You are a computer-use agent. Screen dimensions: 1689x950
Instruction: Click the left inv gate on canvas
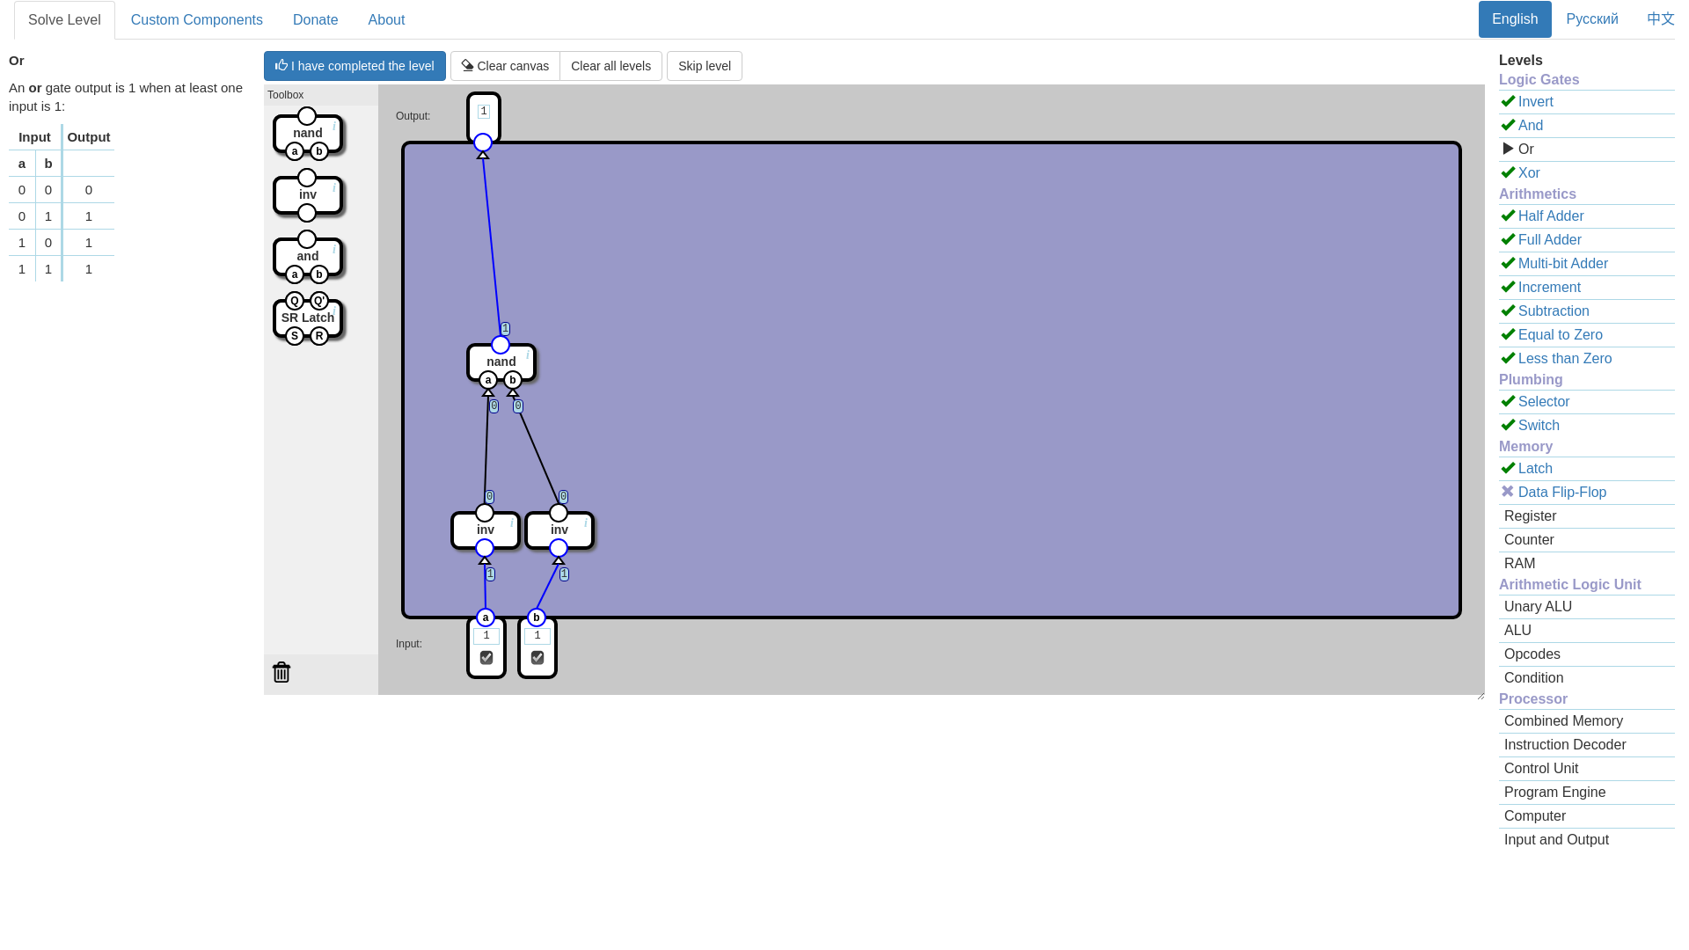[485, 530]
